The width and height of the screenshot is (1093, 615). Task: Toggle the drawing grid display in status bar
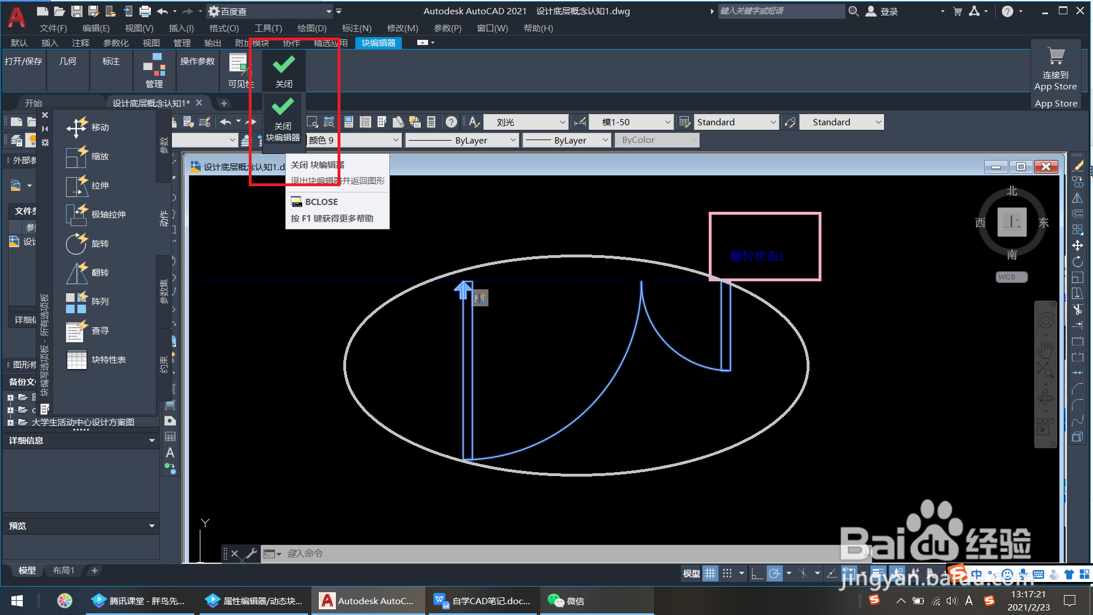point(710,573)
